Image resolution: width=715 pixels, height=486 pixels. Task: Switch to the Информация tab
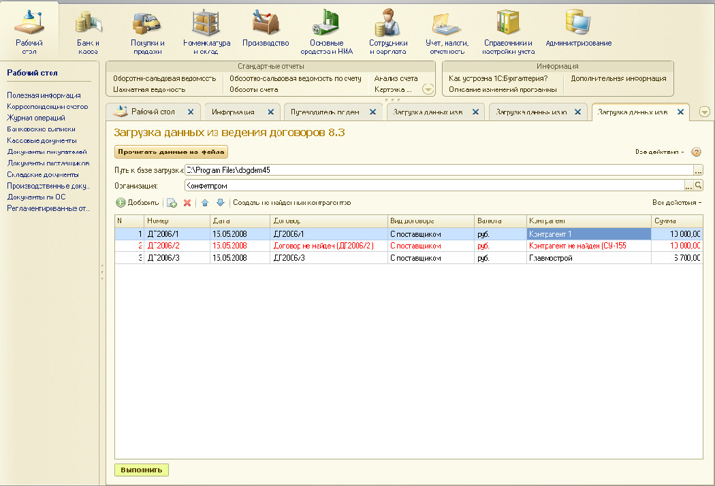point(234,112)
